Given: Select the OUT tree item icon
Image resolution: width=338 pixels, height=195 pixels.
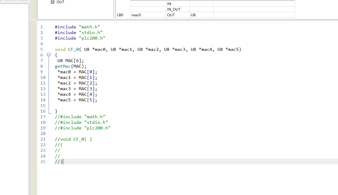Looking at the screenshot, I should click(x=52, y=2).
